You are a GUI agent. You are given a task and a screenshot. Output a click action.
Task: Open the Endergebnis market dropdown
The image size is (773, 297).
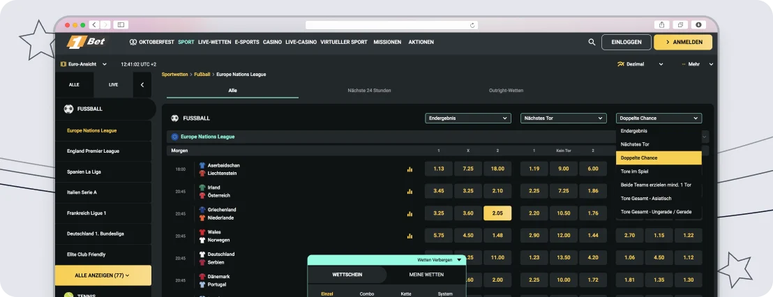click(x=468, y=119)
